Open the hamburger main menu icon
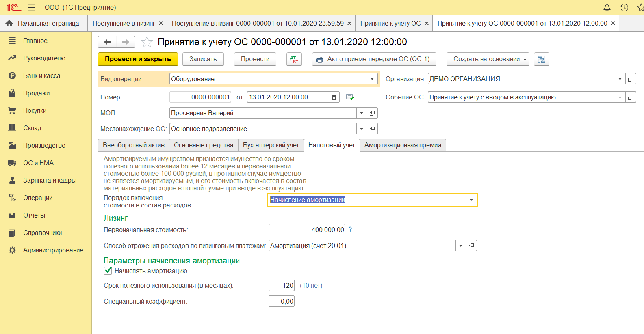The height and width of the screenshot is (334, 644). (x=32, y=7)
